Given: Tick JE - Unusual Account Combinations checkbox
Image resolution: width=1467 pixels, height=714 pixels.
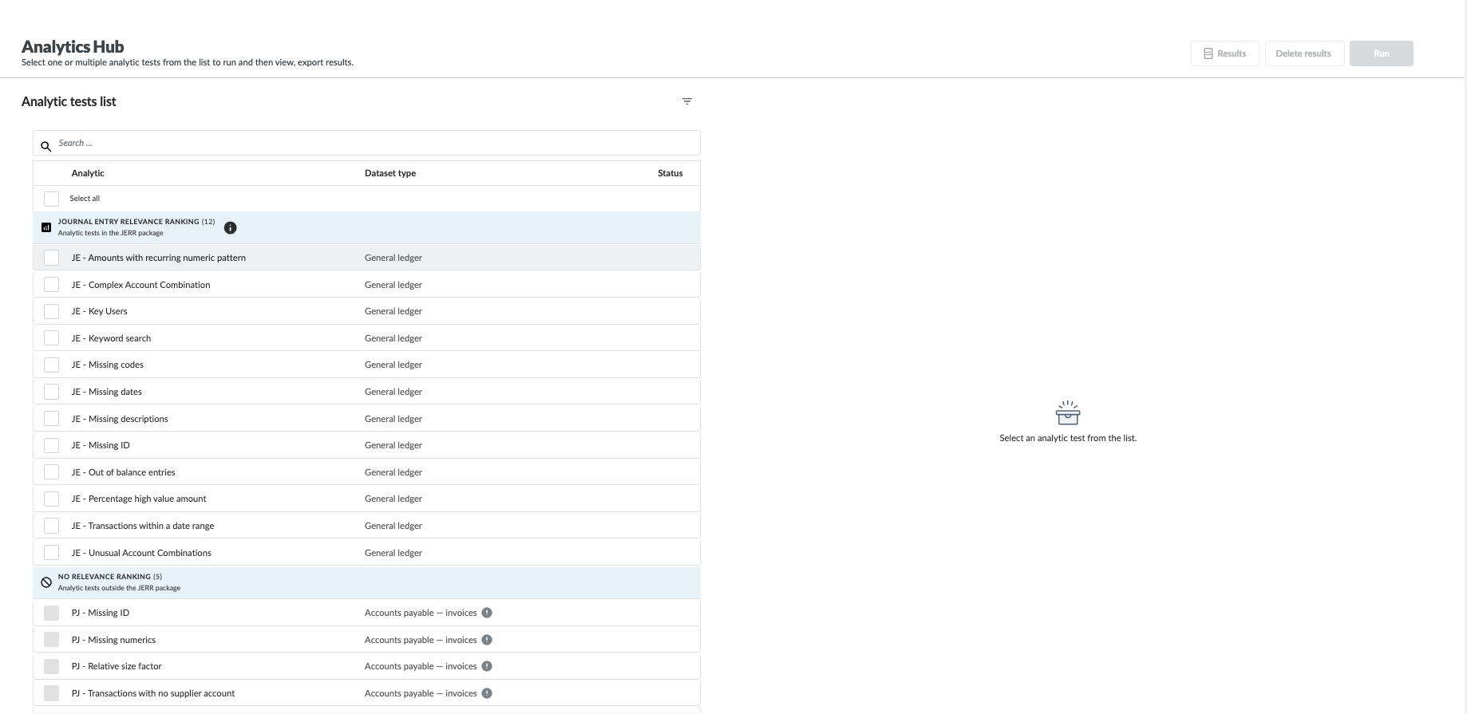Looking at the screenshot, I should 51,553.
